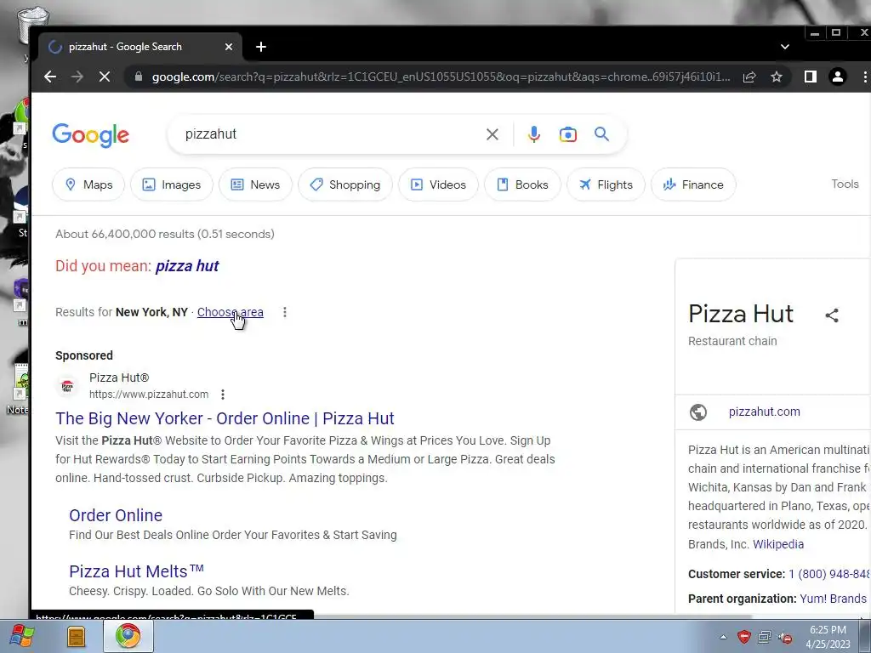Image resolution: width=871 pixels, height=653 pixels.
Task: Click the Sponsored label
Action: [x=84, y=355]
